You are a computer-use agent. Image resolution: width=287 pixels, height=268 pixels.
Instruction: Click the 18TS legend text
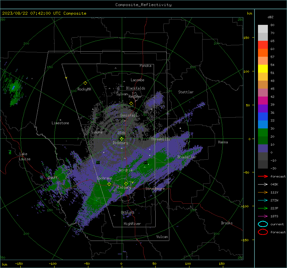click(x=274, y=216)
